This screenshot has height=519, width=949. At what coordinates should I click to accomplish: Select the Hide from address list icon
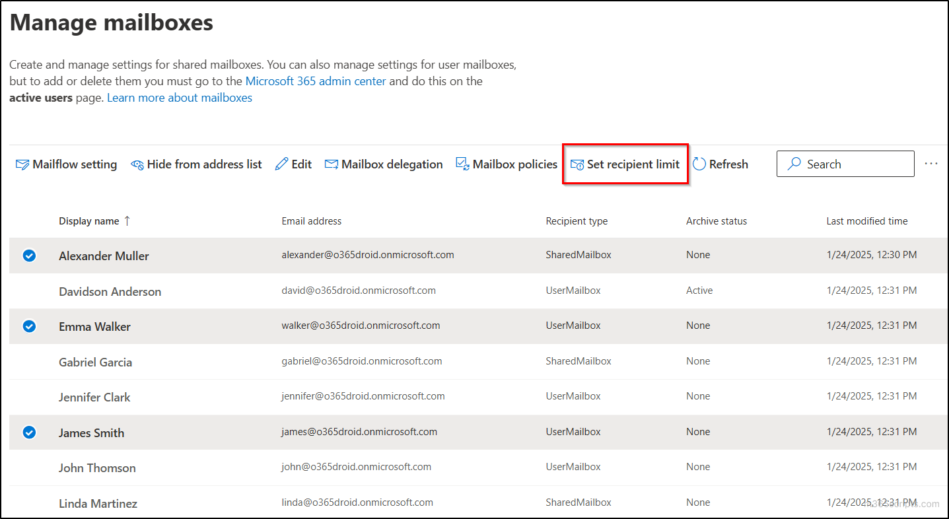(138, 164)
